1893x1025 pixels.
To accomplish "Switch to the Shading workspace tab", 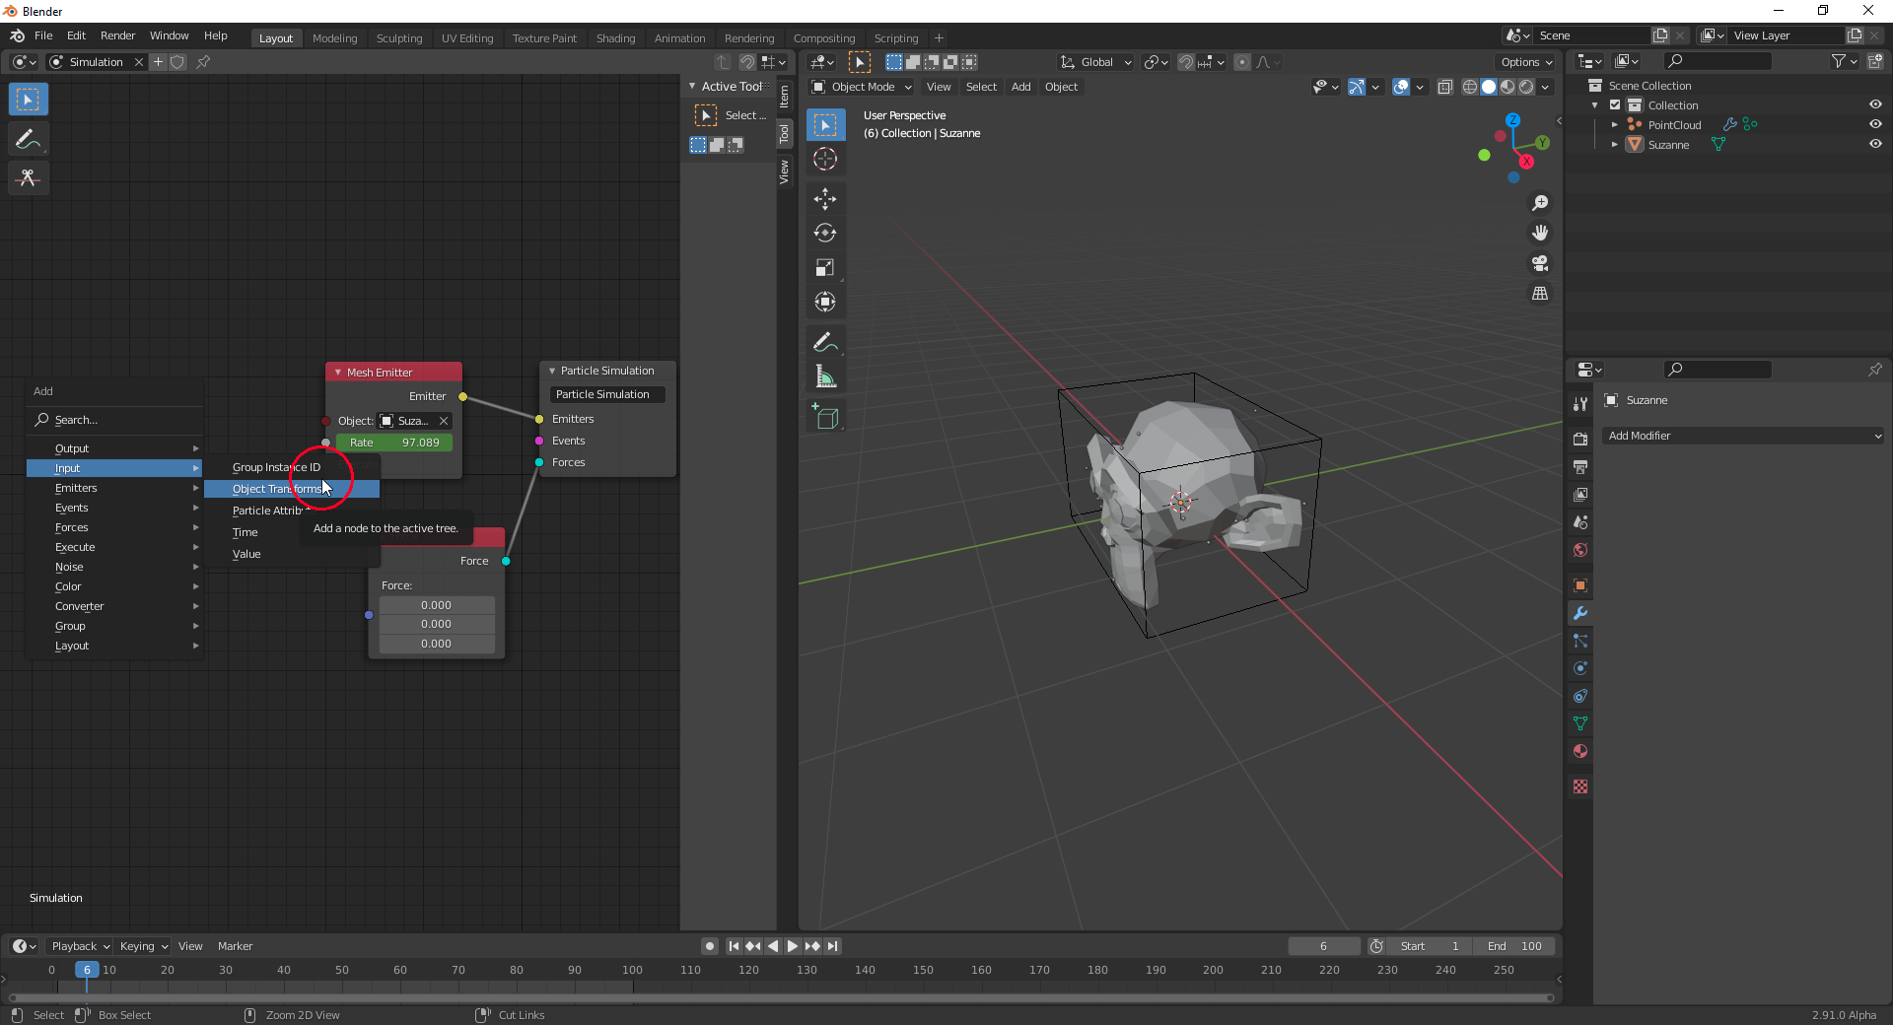I will 615,37.
